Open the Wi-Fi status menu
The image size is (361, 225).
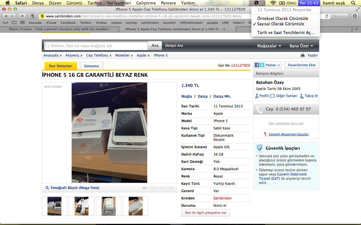click(x=273, y=3)
